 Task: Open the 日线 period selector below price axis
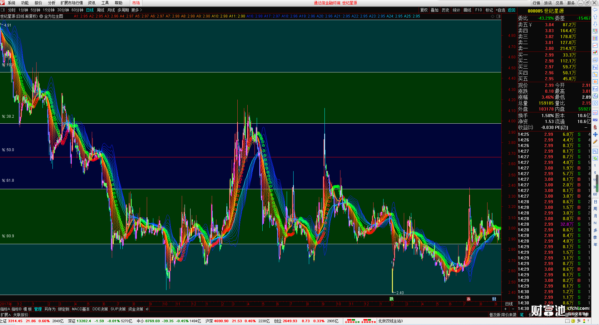pyautogui.click(x=509, y=304)
